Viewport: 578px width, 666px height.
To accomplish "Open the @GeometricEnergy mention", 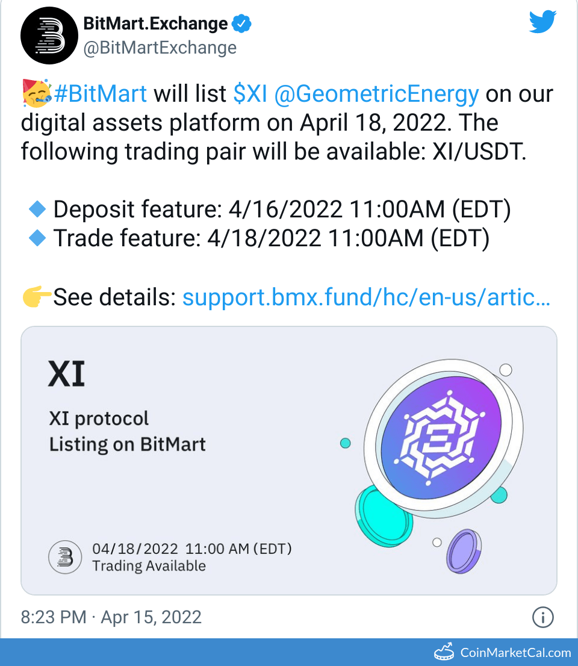I will coord(376,95).
